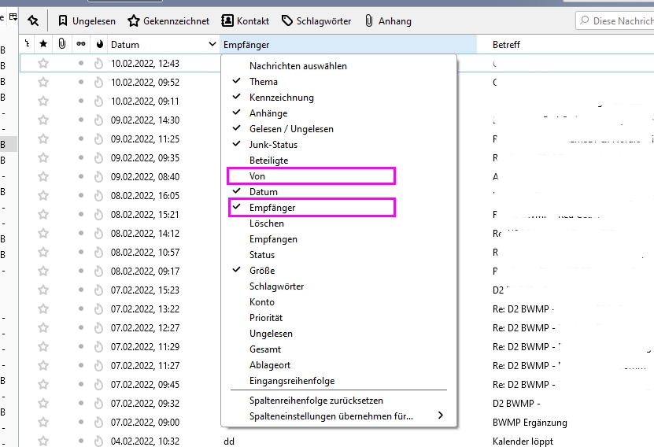This screenshot has height=447, width=654.
Task: Toggle the Kontakt quick filter
Action: click(x=246, y=21)
